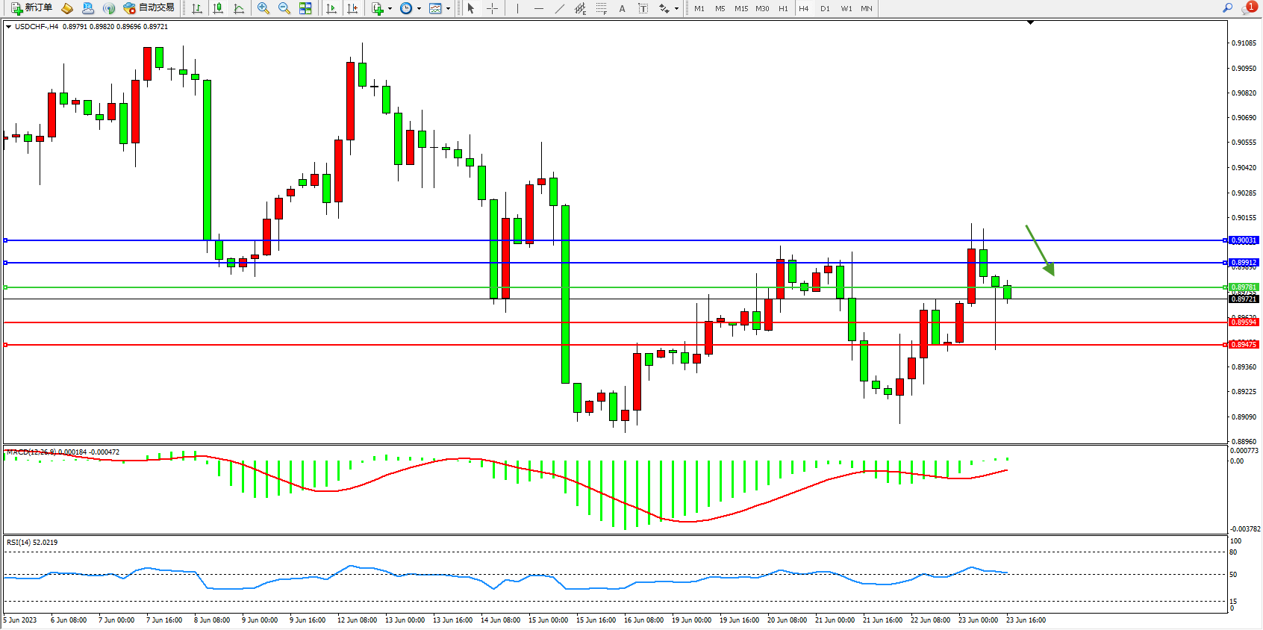Draw a horizontal line tool
Viewport: 1263px width, 630px height.
point(539,8)
